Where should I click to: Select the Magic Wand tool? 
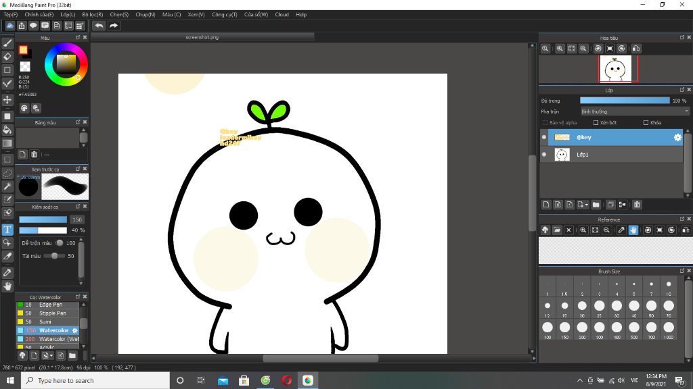click(x=7, y=186)
